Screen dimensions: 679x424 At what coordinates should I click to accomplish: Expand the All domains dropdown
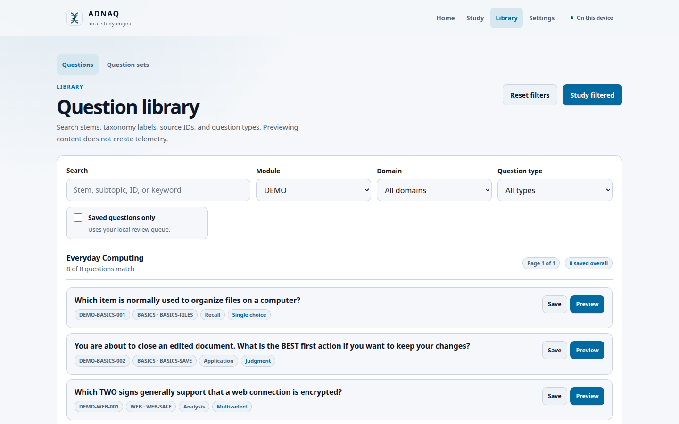point(434,190)
